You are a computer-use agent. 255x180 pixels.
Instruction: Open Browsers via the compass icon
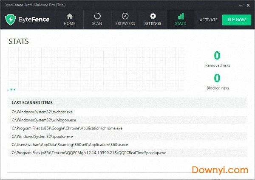pos(125,16)
